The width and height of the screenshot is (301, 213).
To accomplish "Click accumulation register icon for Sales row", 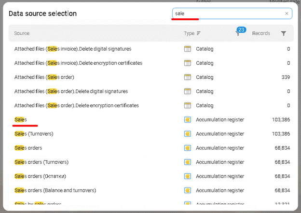I will [188, 120].
